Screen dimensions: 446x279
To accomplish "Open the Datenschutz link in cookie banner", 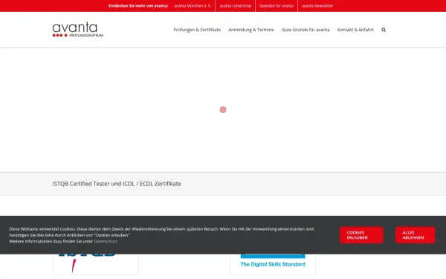I will pyautogui.click(x=106, y=241).
